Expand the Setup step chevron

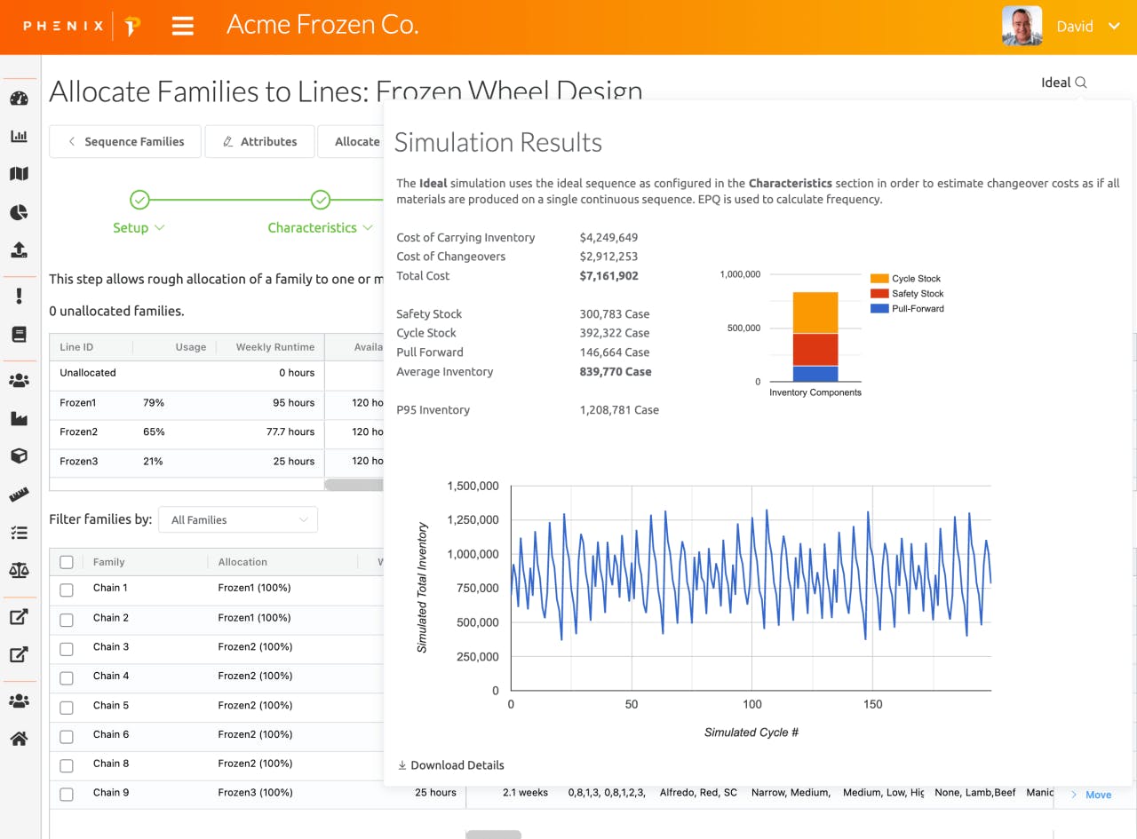click(x=160, y=228)
